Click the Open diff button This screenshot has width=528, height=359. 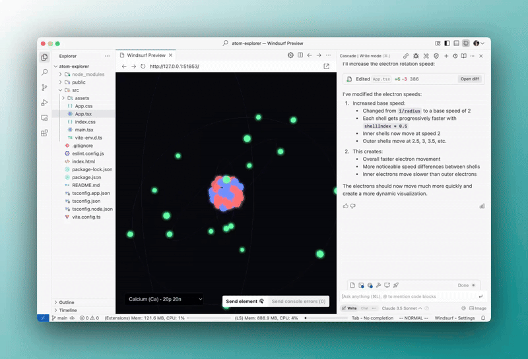[470, 79]
